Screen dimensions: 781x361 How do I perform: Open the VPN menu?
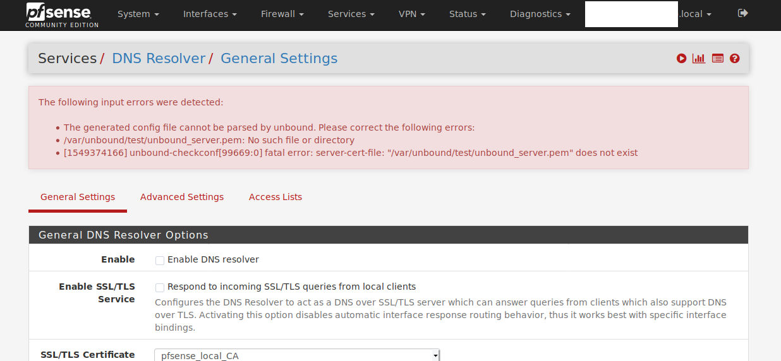pyautogui.click(x=412, y=14)
